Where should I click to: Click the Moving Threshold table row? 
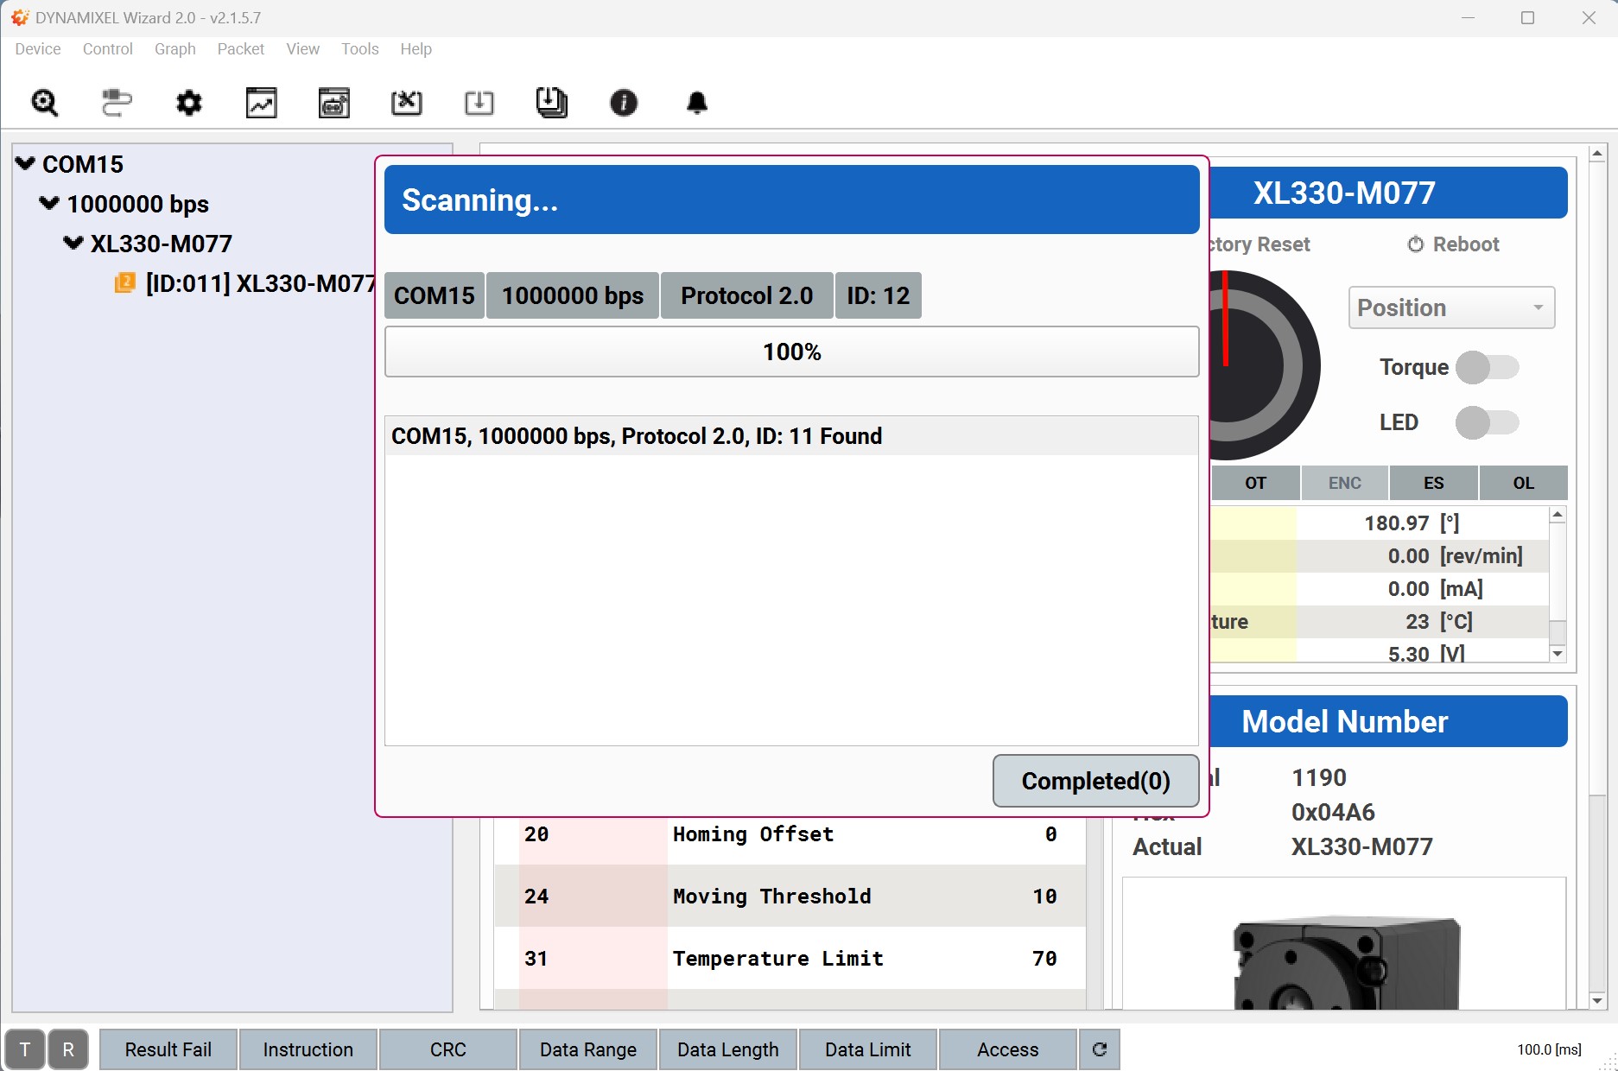click(790, 897)
